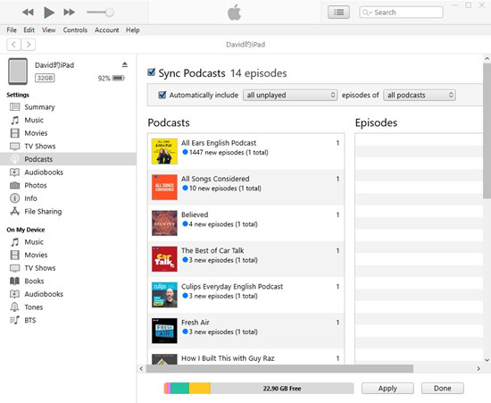Image resolution: width=491 pixels, height=403 pixels.
Task: Skip ahead with the fast forward button
Action: click(x=70, y=13)
